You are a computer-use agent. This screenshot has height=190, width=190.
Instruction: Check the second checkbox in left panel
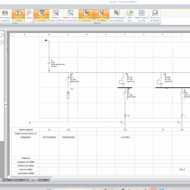tap(1, 42)
